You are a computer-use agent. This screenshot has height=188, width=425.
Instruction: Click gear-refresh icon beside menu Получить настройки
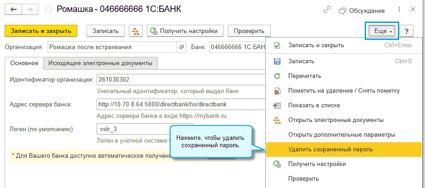[x=277, y=164]
